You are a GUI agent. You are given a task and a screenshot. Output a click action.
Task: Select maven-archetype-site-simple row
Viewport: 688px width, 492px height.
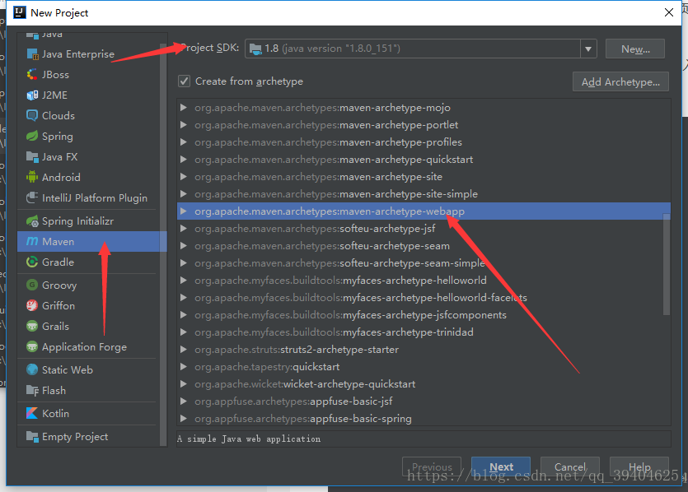424,194
